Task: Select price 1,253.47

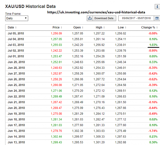Action: pyautogui.click(x=56, y=56)
